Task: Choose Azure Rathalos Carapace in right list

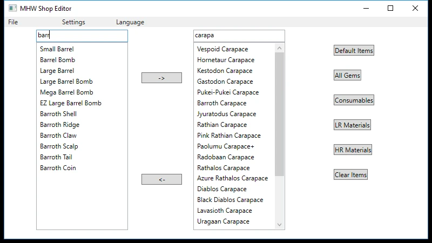Action: pyautogui.click(x=232, y=178)
